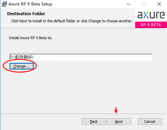This screenshot has width=167, height=130.
Task: Click the 'Axure RP 9 Beta Setup' title text
Action: (30, 4)
